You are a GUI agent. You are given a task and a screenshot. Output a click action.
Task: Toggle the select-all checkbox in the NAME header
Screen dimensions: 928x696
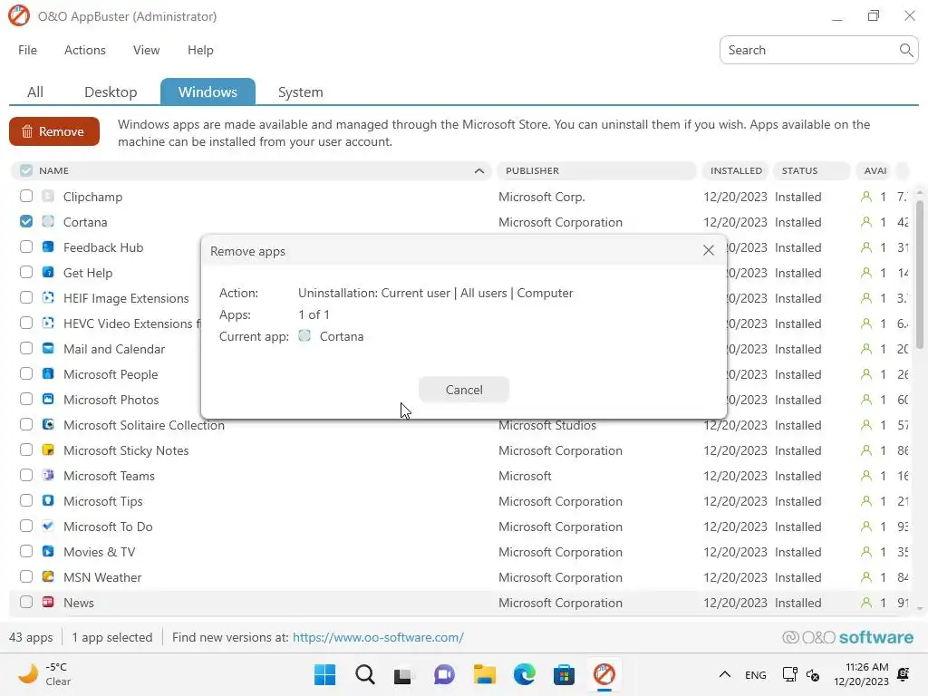(x=26, y=170)
